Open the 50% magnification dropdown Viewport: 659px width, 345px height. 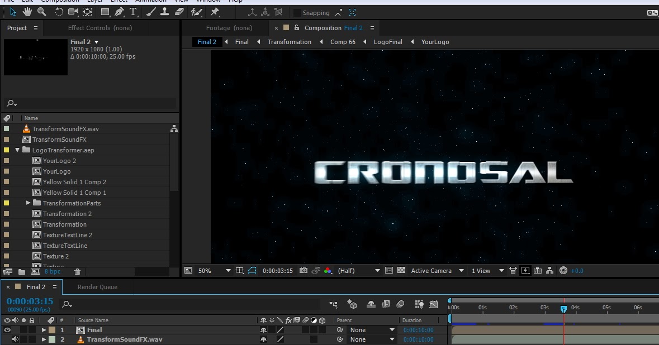214,271
